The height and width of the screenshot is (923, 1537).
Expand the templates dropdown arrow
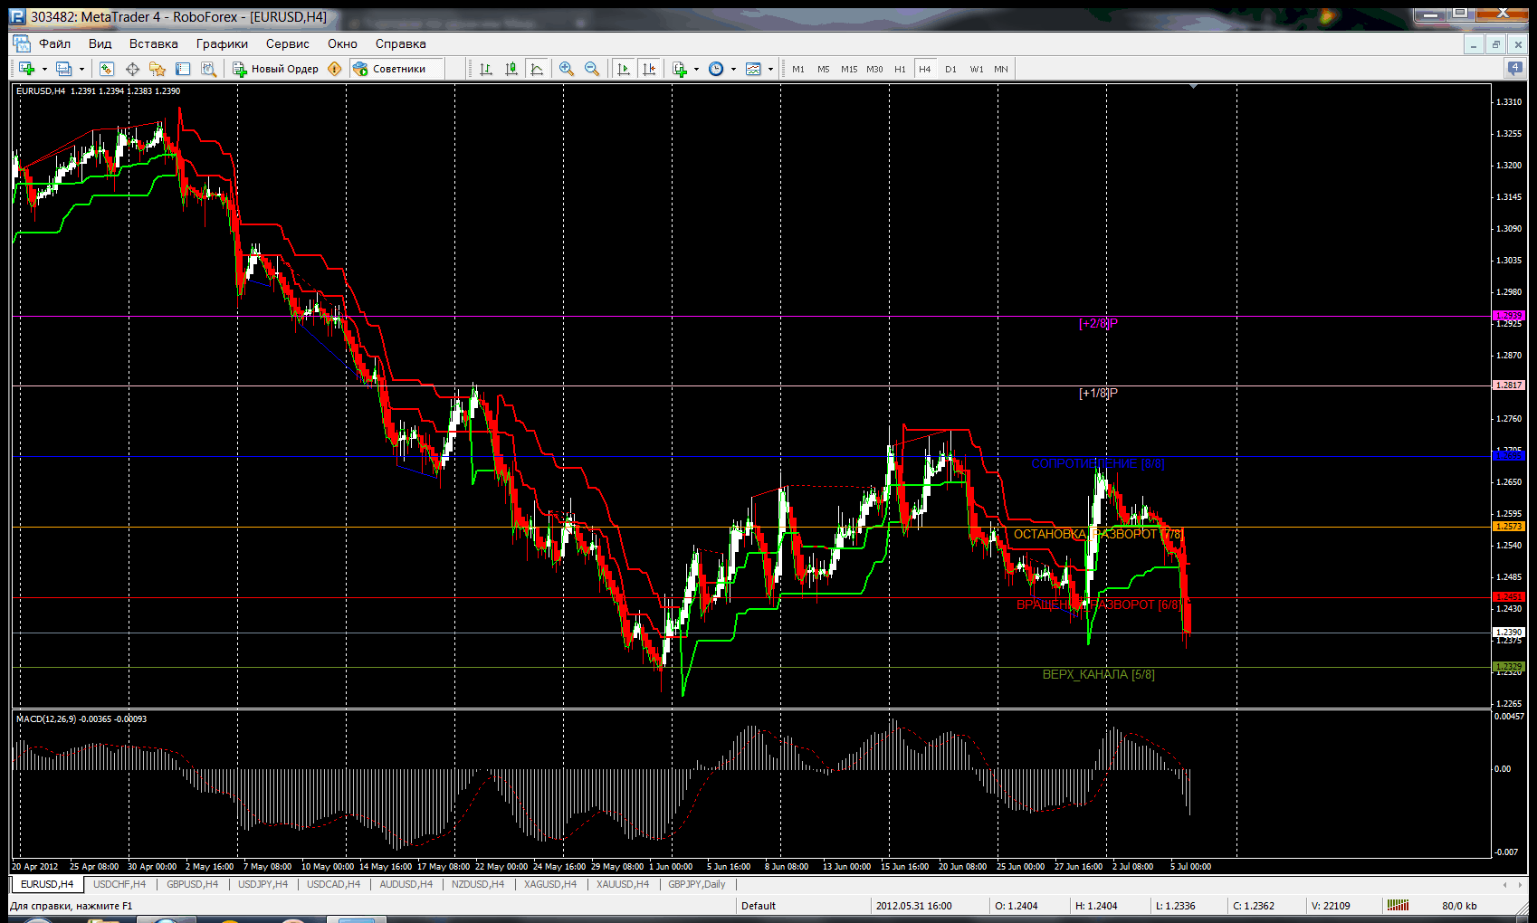(x=770, y=69)
